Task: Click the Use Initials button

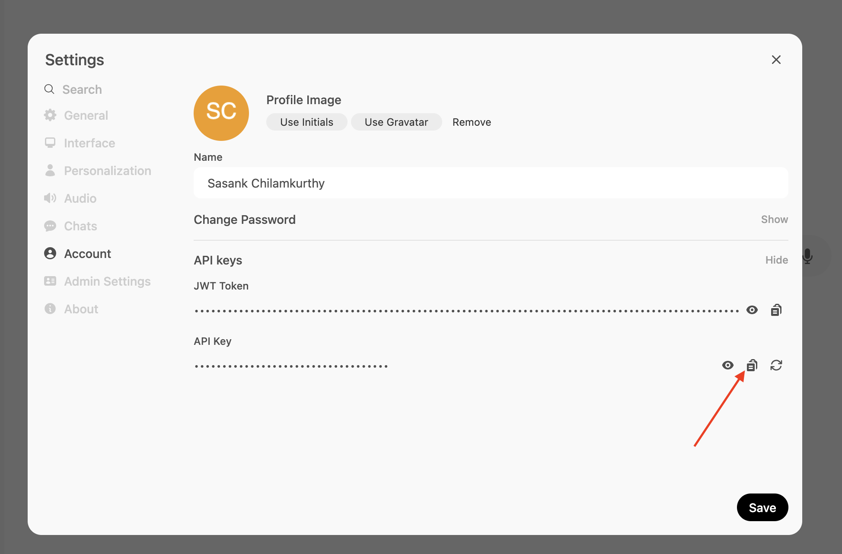Action: [307, 122]
